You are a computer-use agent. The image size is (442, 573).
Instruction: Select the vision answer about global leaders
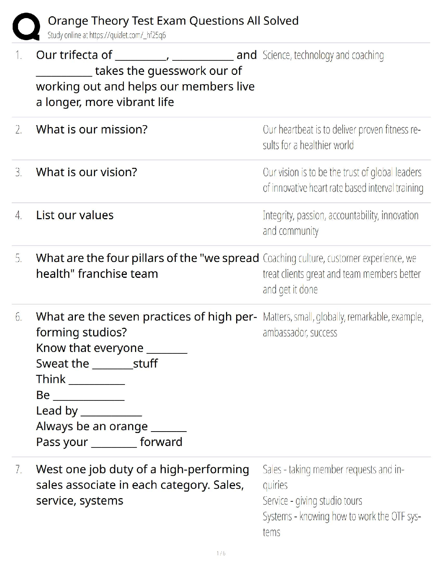click(x=343, y=180)
